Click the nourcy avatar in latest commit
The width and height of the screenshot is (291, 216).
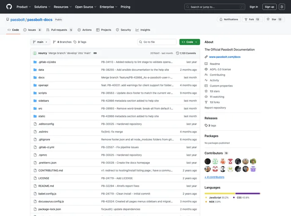coord(35,53)
